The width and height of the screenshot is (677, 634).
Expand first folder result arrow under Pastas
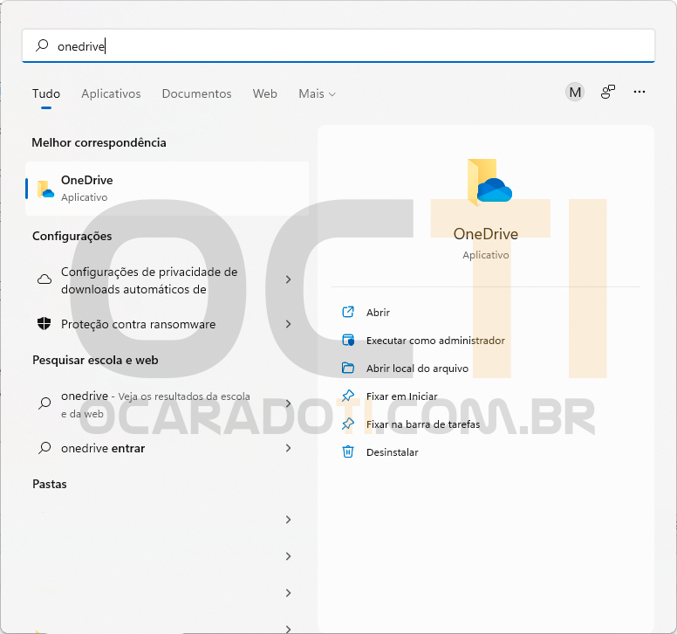click(289, 520)
